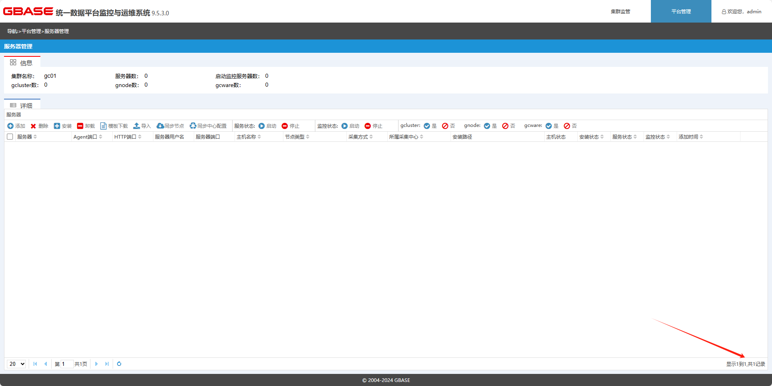Click the GBASE logo

pyautogui.click(x=28, y=11)
